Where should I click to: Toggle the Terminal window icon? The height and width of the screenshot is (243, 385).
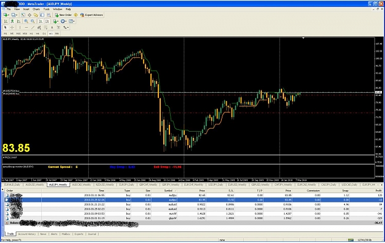(x=43, y=15)
